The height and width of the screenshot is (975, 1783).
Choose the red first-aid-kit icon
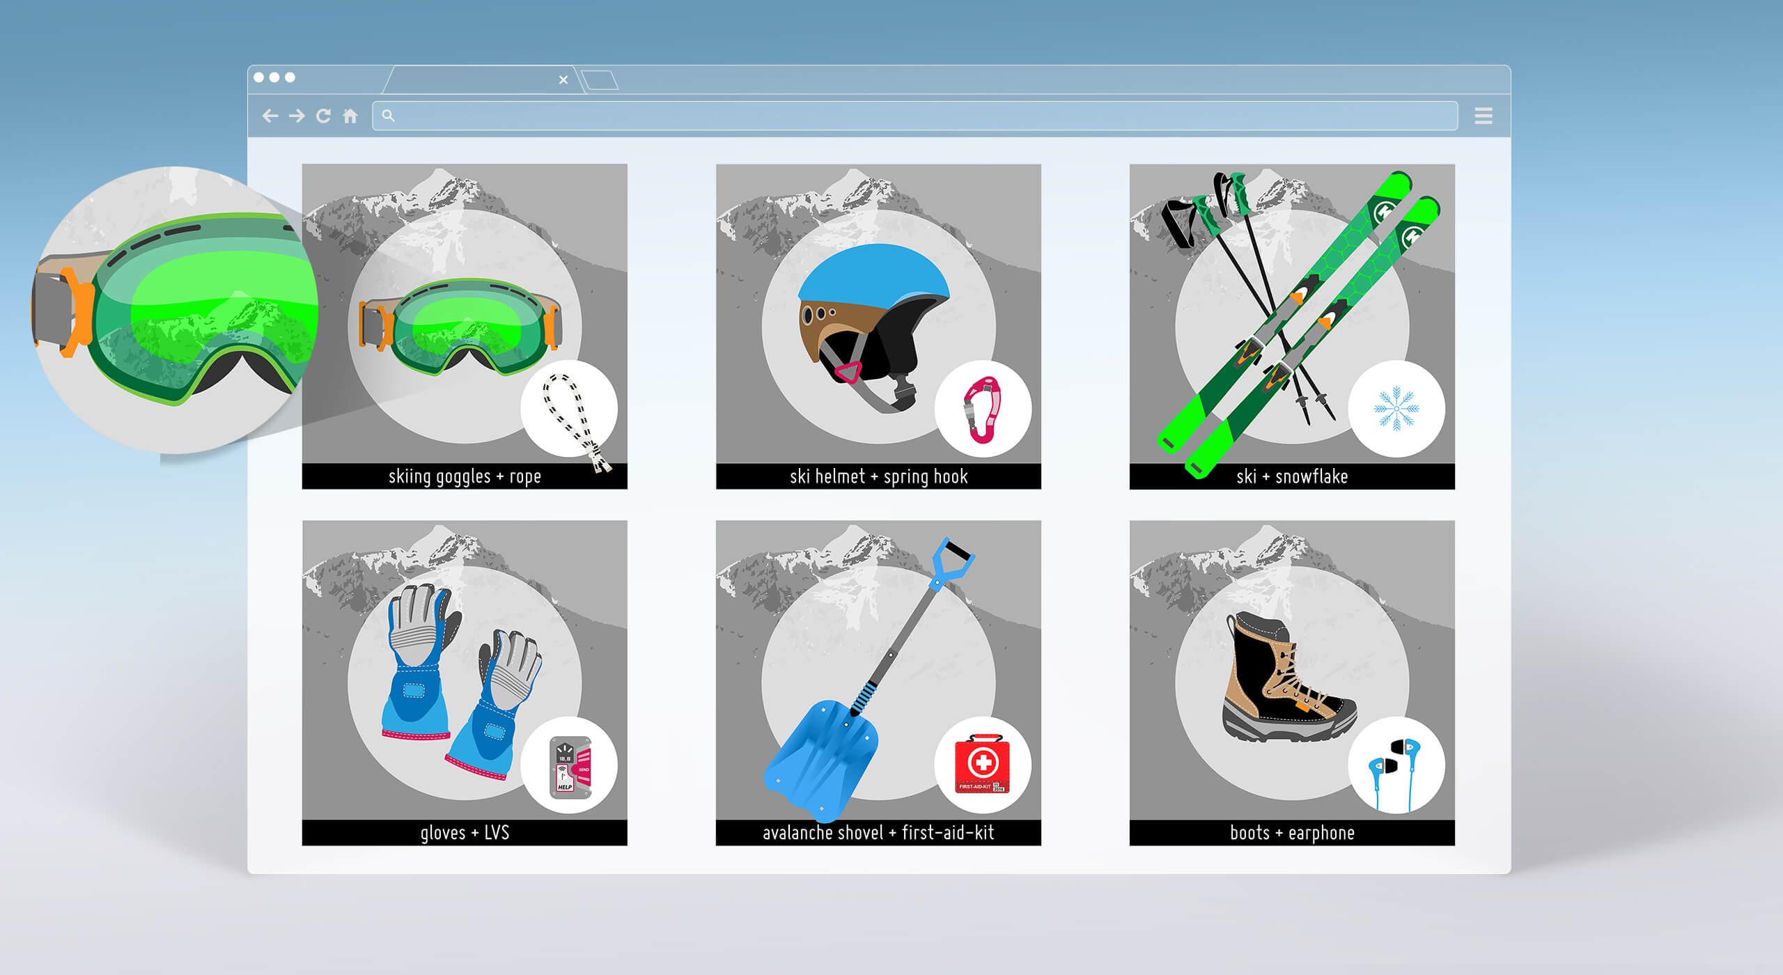983,765
